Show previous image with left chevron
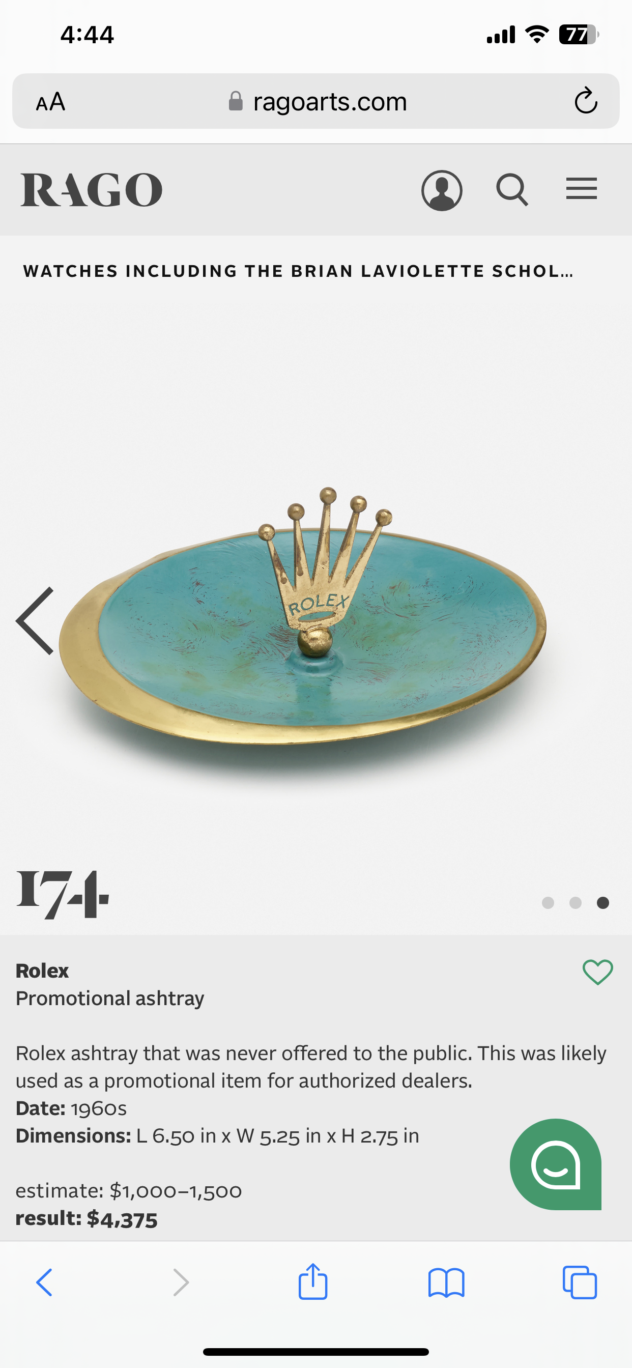 coord(35,621)
